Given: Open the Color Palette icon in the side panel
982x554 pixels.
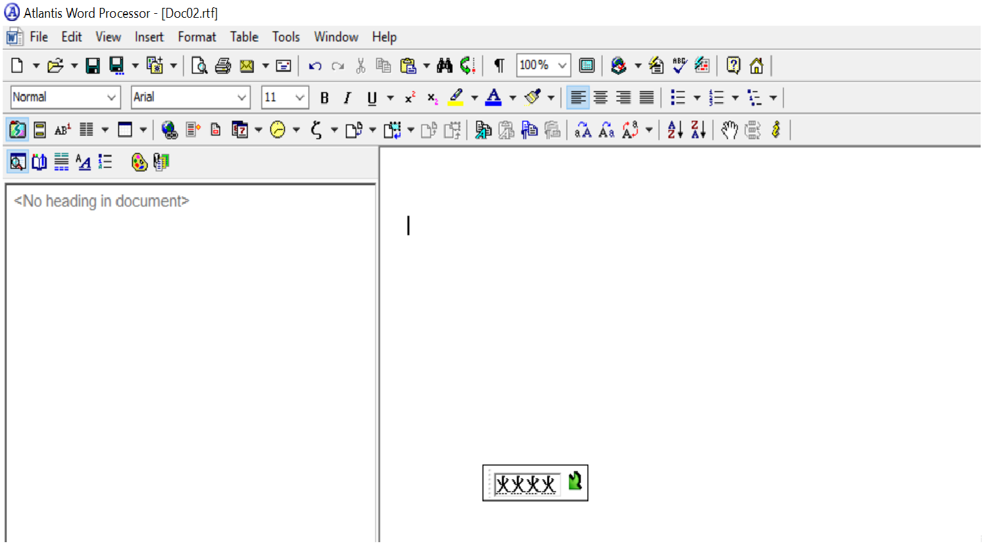Looking at the screenshot, I should (x=140, y=162).
